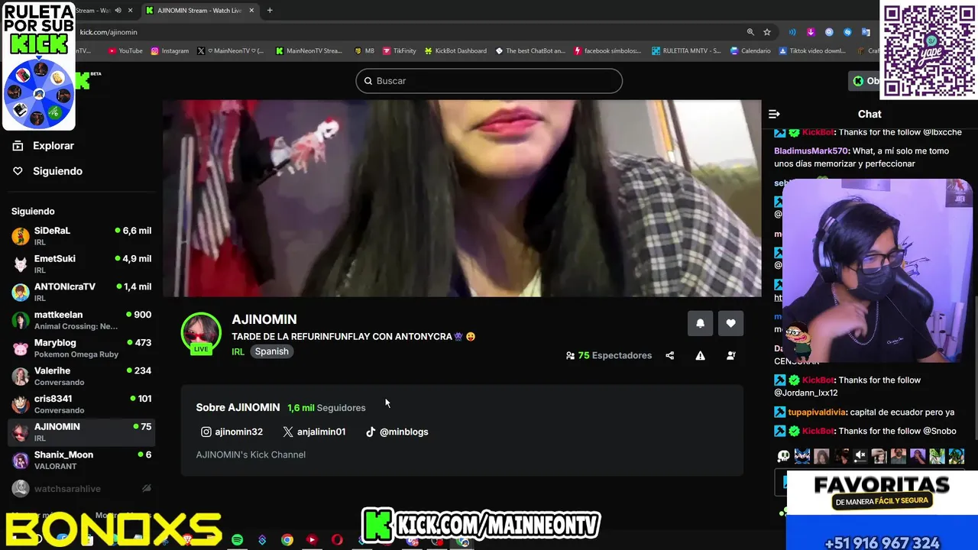Open Google Chrome from the taskbar
The image size is (978, 550).
click(x=287, y=540)
